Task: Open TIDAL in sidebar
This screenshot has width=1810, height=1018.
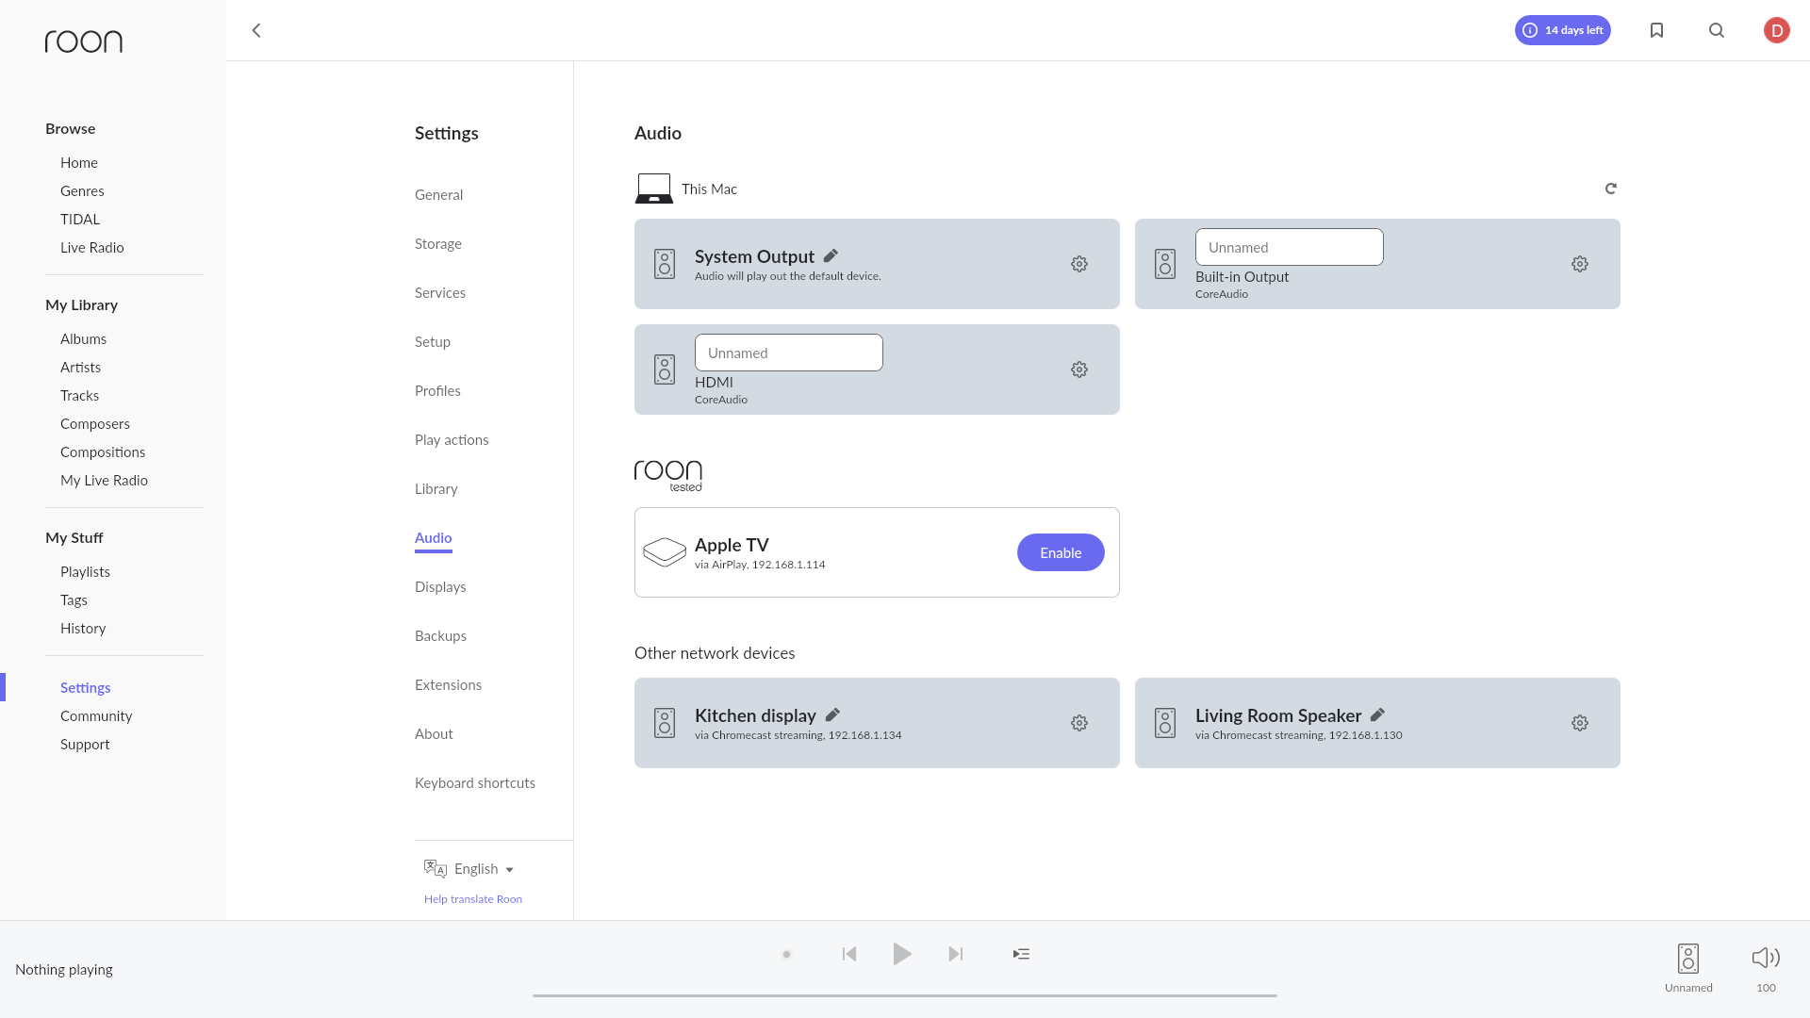Action: coord(80,220)
